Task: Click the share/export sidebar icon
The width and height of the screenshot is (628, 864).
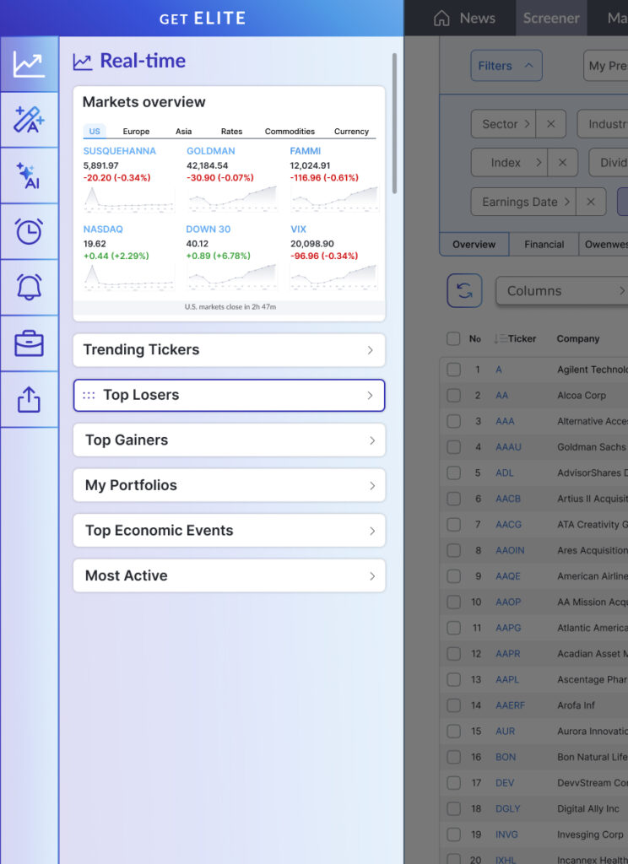Action: [x=30, y=399]
